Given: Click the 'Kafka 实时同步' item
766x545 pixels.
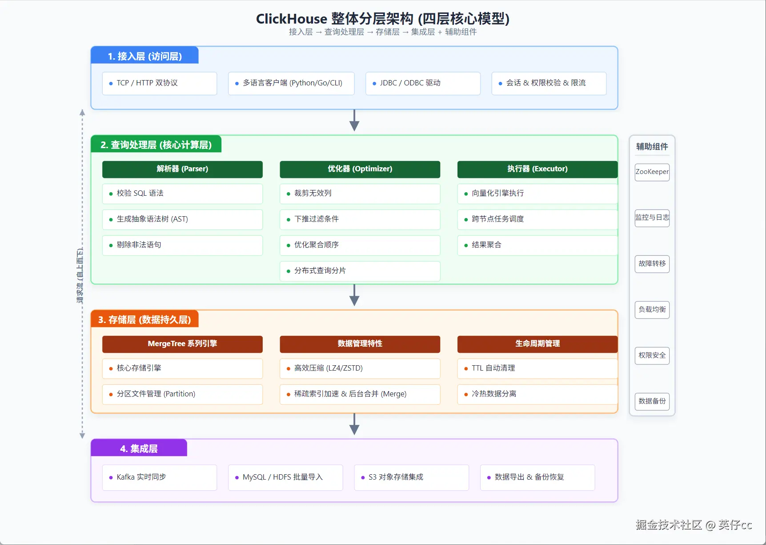Looking at the screenshot, I should (x=160, y=477).
